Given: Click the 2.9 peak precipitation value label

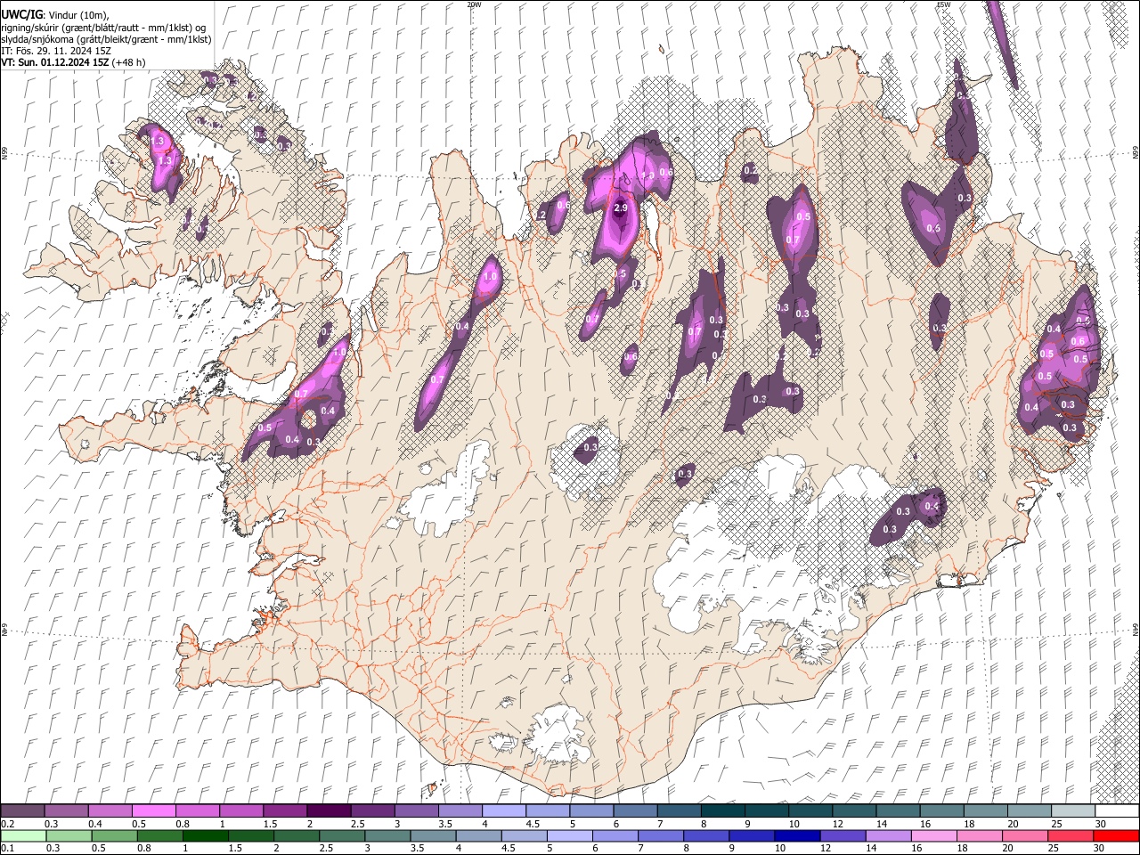Looking at the screenshot, I should pyautogui.click(x=621, y=208).
